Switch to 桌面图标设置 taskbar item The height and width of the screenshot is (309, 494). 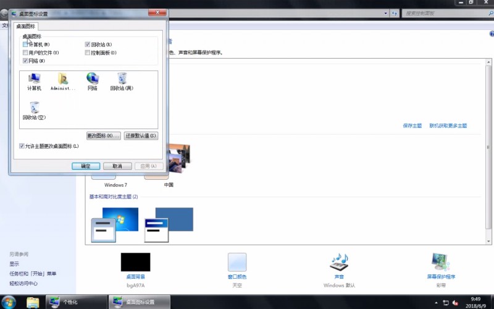click(140, 302)
